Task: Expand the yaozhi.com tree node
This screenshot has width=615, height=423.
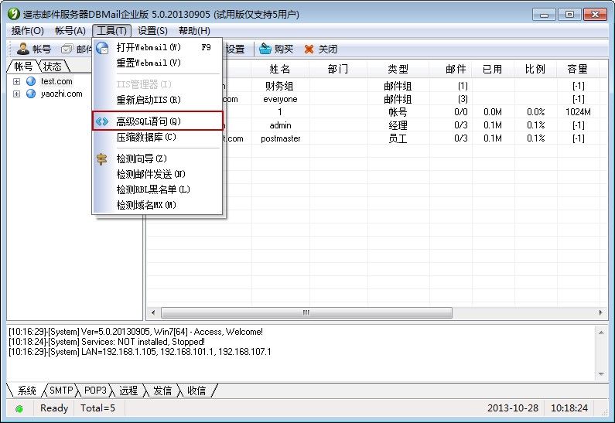Action: pos(16,94)
